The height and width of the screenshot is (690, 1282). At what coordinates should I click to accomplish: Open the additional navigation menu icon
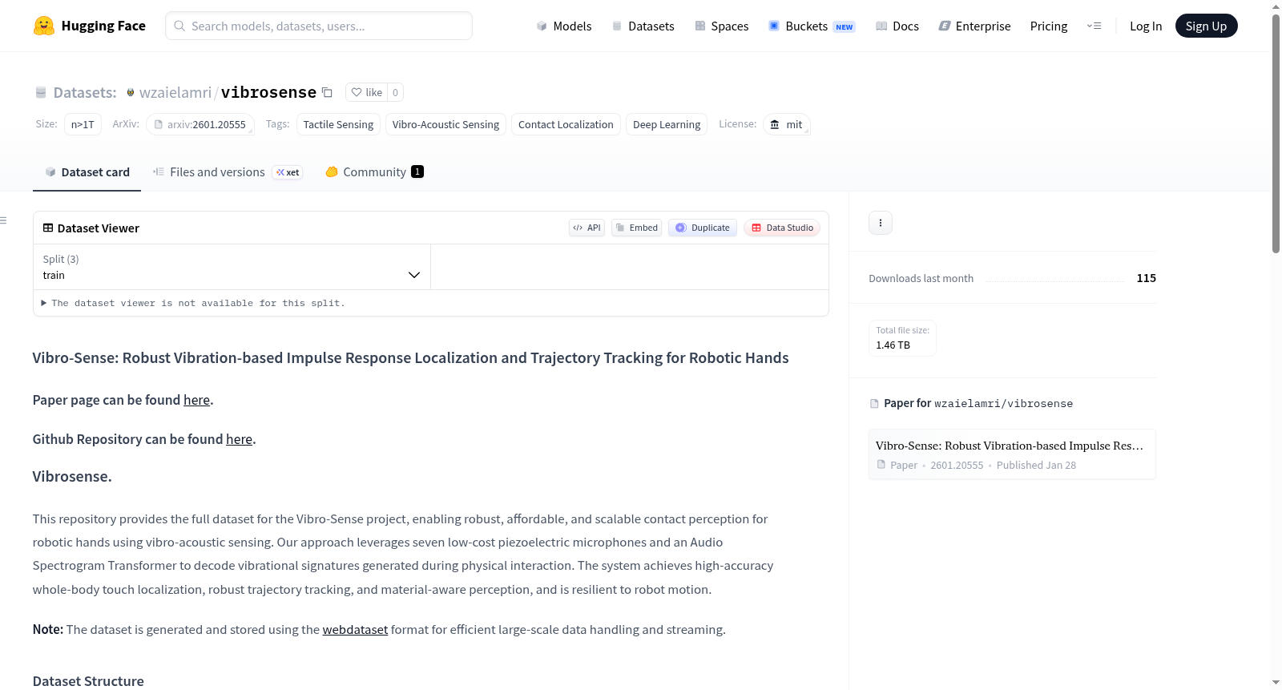click(x=1094, y=26)
